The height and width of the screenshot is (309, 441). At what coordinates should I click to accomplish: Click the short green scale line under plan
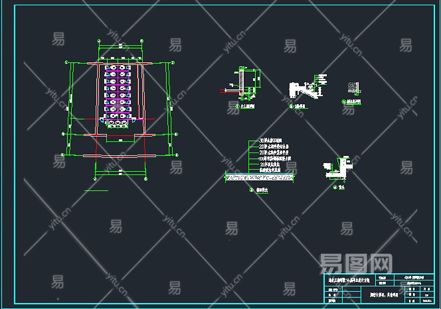(96, 191)
